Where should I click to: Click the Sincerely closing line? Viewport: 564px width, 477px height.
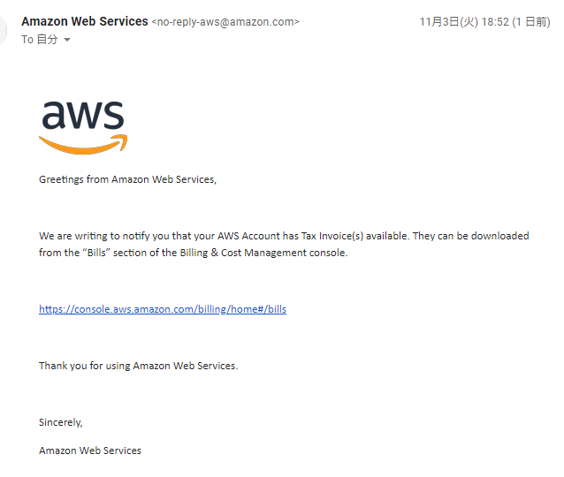(60, 422)
